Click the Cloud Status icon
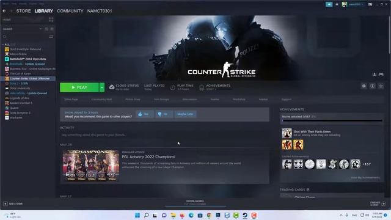The width and height of the screenshot is (391, 220). [112, 87]
